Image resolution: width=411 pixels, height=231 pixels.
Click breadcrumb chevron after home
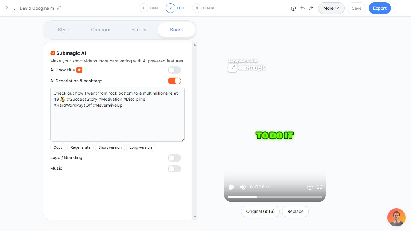tap(14, 8)
